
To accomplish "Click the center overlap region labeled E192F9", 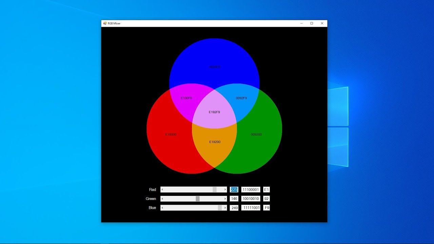I will [x=214, y=112].
